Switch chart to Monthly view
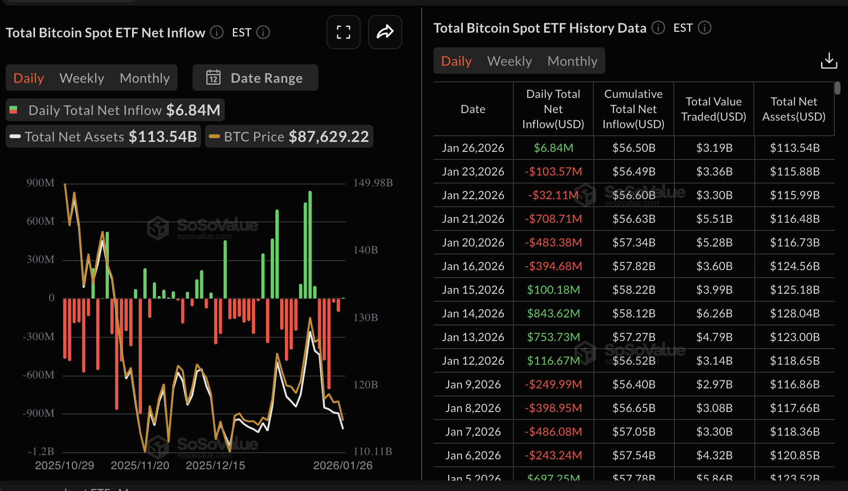 click(x=144, y=78)
